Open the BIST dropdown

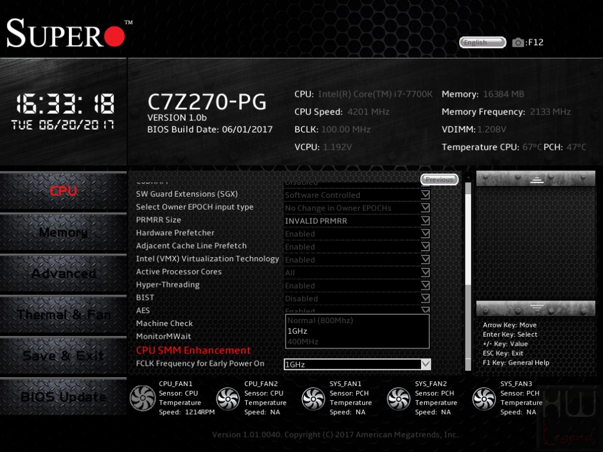[x=357, y=298]
